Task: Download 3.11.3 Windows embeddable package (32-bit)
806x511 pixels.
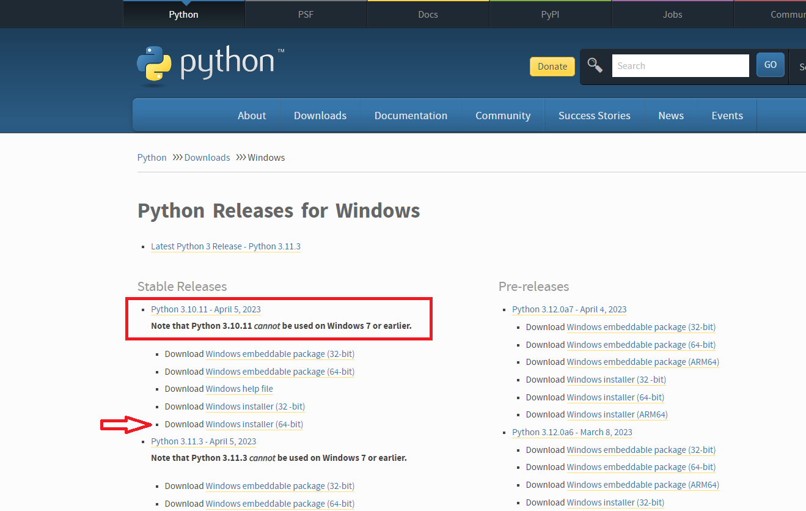Action: click(x=280, y=486)
